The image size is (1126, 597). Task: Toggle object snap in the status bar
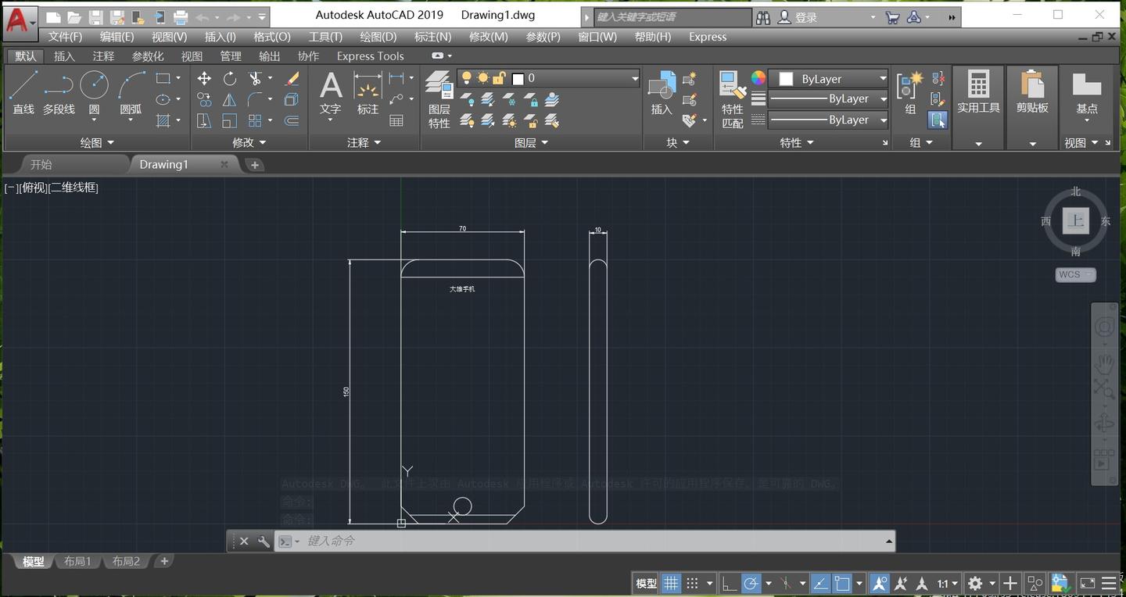pyautogui.click(x=844, y=583)
